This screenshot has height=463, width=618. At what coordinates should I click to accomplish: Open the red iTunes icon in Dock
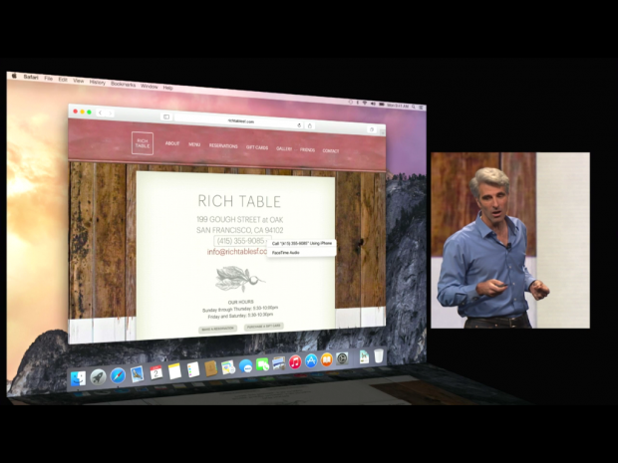[x=295, y=361]
